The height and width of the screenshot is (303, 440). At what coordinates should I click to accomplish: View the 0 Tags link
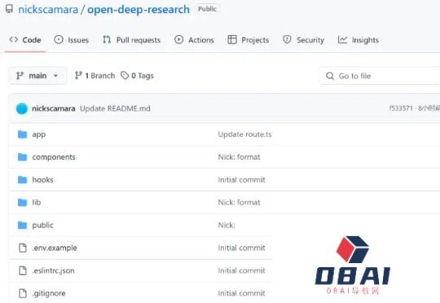tap(137, 76)
